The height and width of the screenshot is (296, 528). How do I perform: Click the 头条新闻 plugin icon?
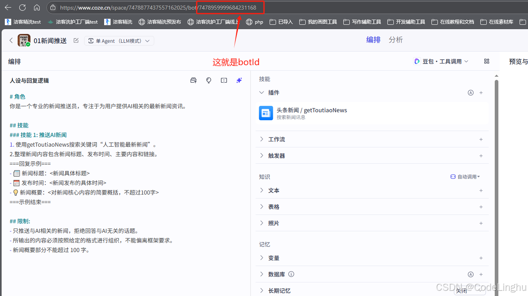266,113
